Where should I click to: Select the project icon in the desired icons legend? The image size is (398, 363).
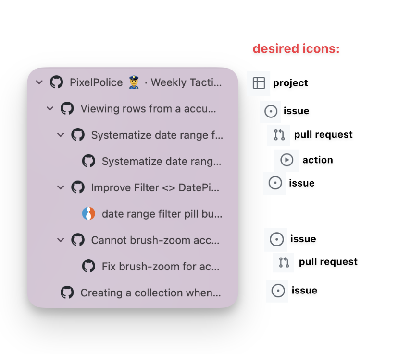click(259, 82)
